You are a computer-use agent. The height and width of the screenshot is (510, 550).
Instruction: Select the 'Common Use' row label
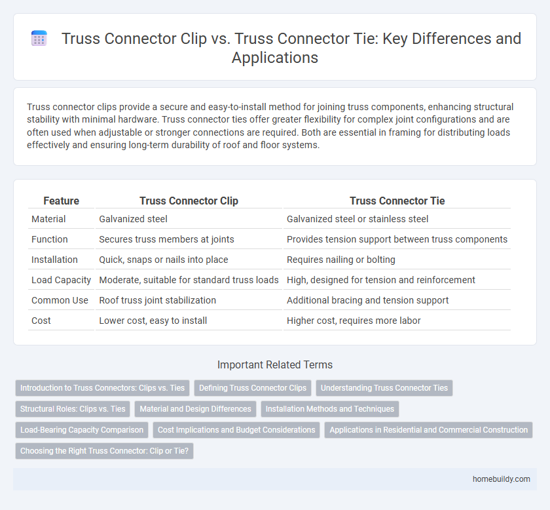click(x=61, y=300)
